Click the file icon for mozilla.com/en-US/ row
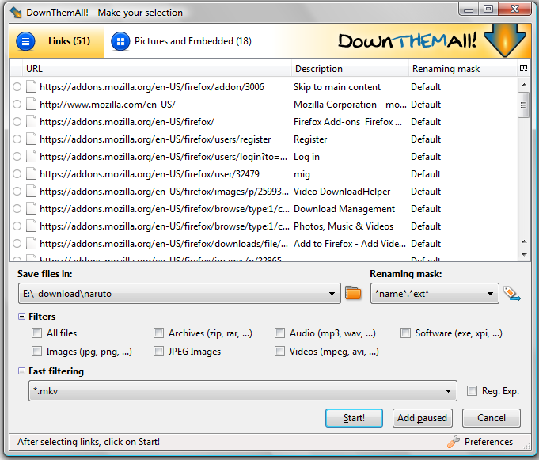 pyautogui.click(x=32, y=105)
